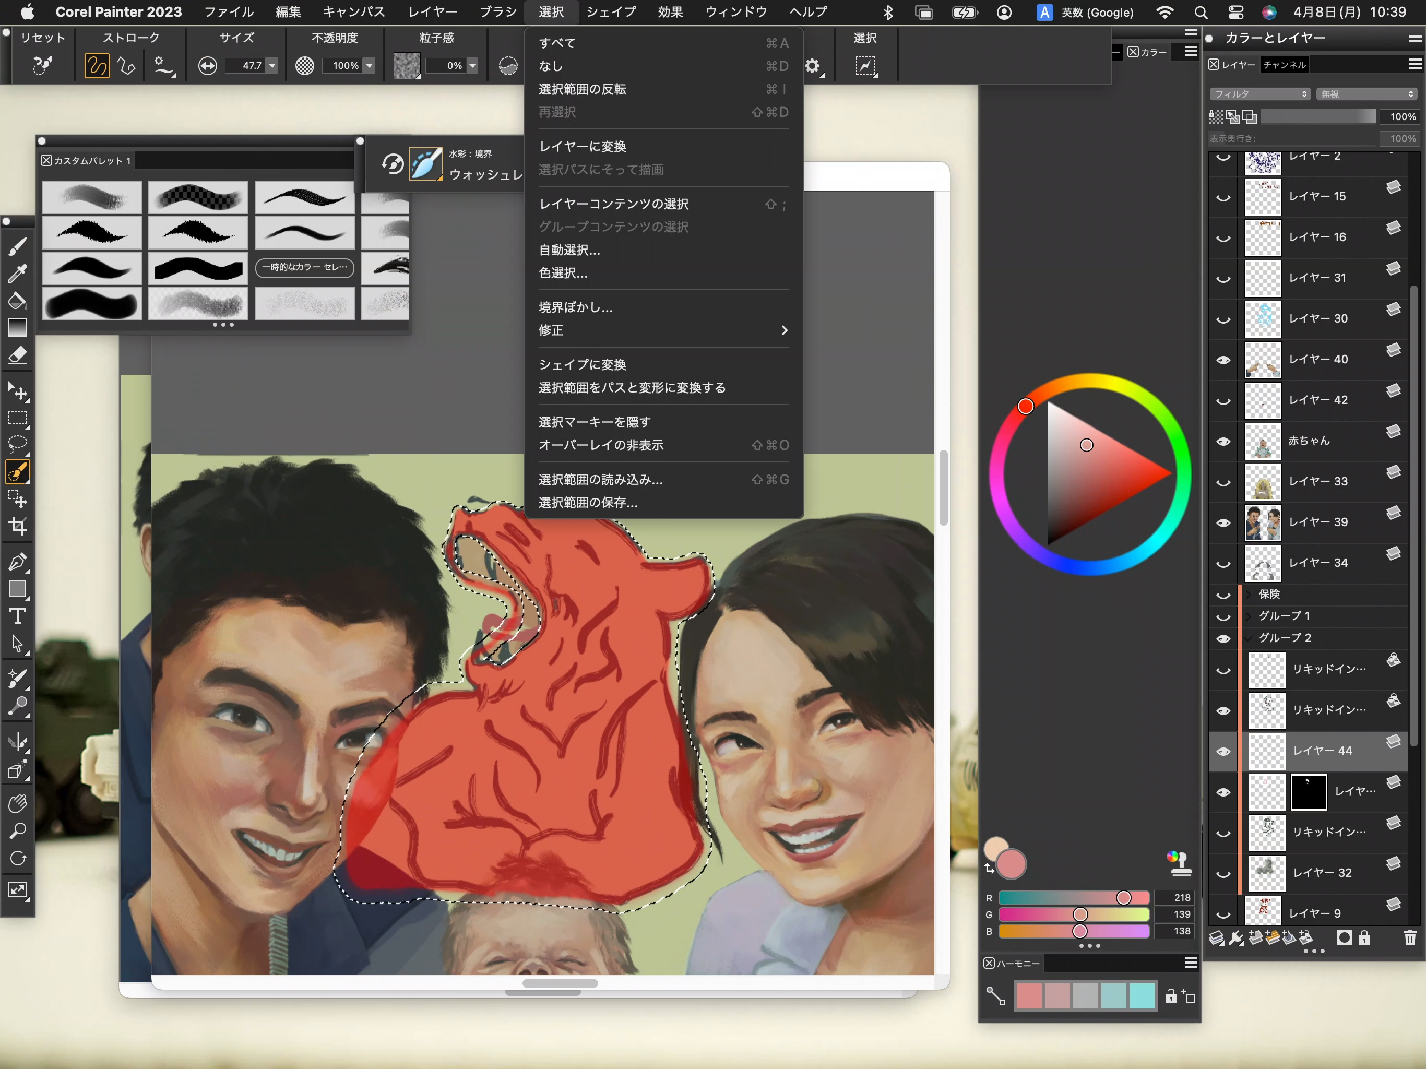Show the レイヤー 15 layer

click(x=1223, y=197)
